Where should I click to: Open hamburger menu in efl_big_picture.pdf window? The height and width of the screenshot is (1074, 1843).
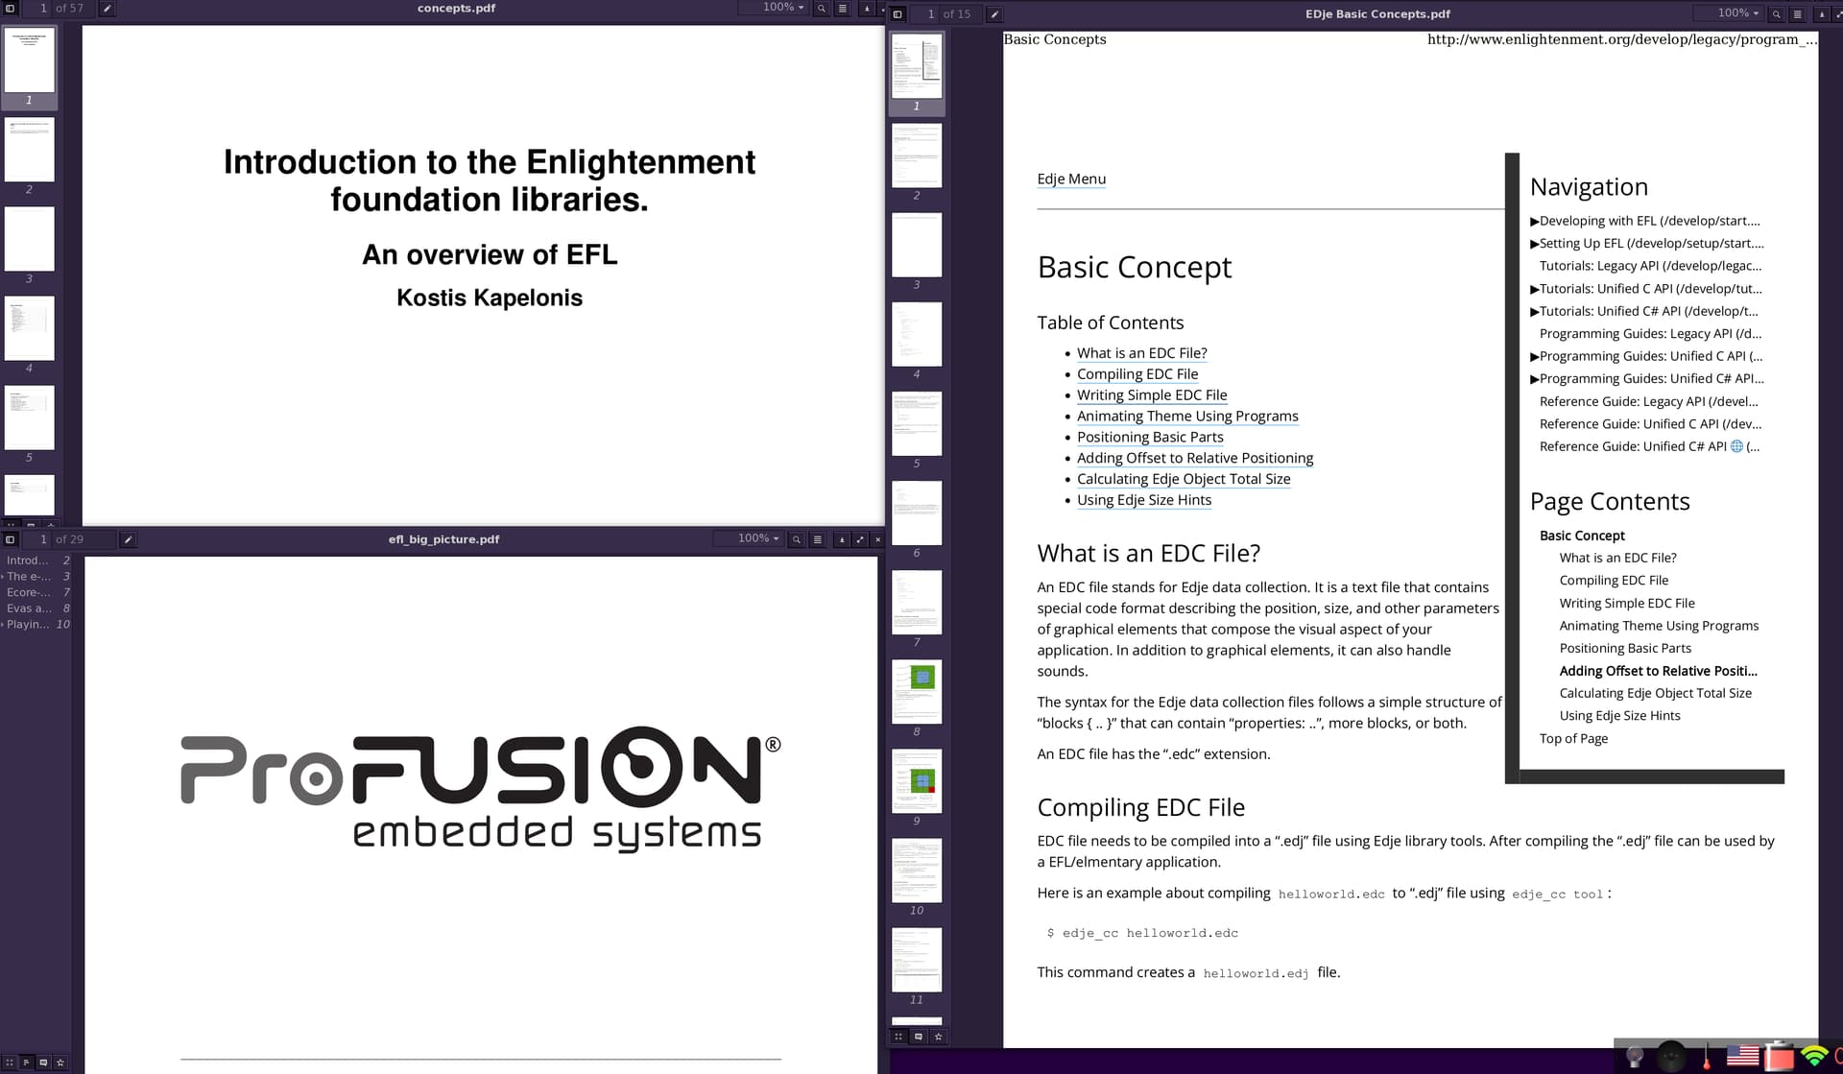click(x=818, y=539)
